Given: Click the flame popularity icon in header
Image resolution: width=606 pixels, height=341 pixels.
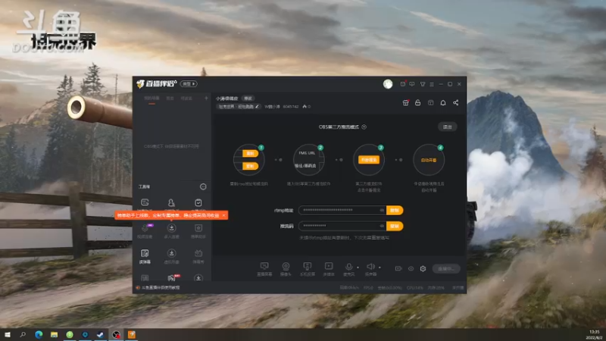Looking at the screenshot, I should [x=305, y=106].
